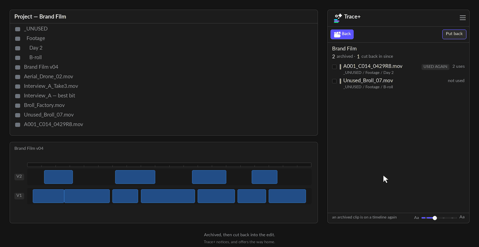Select the V1 track label
479x247 pixels.
[19, 196]
